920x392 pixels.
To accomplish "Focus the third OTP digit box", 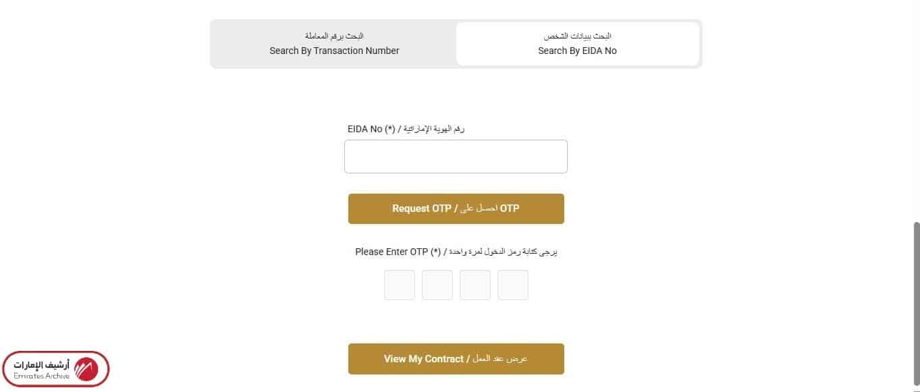I will 475,285.
